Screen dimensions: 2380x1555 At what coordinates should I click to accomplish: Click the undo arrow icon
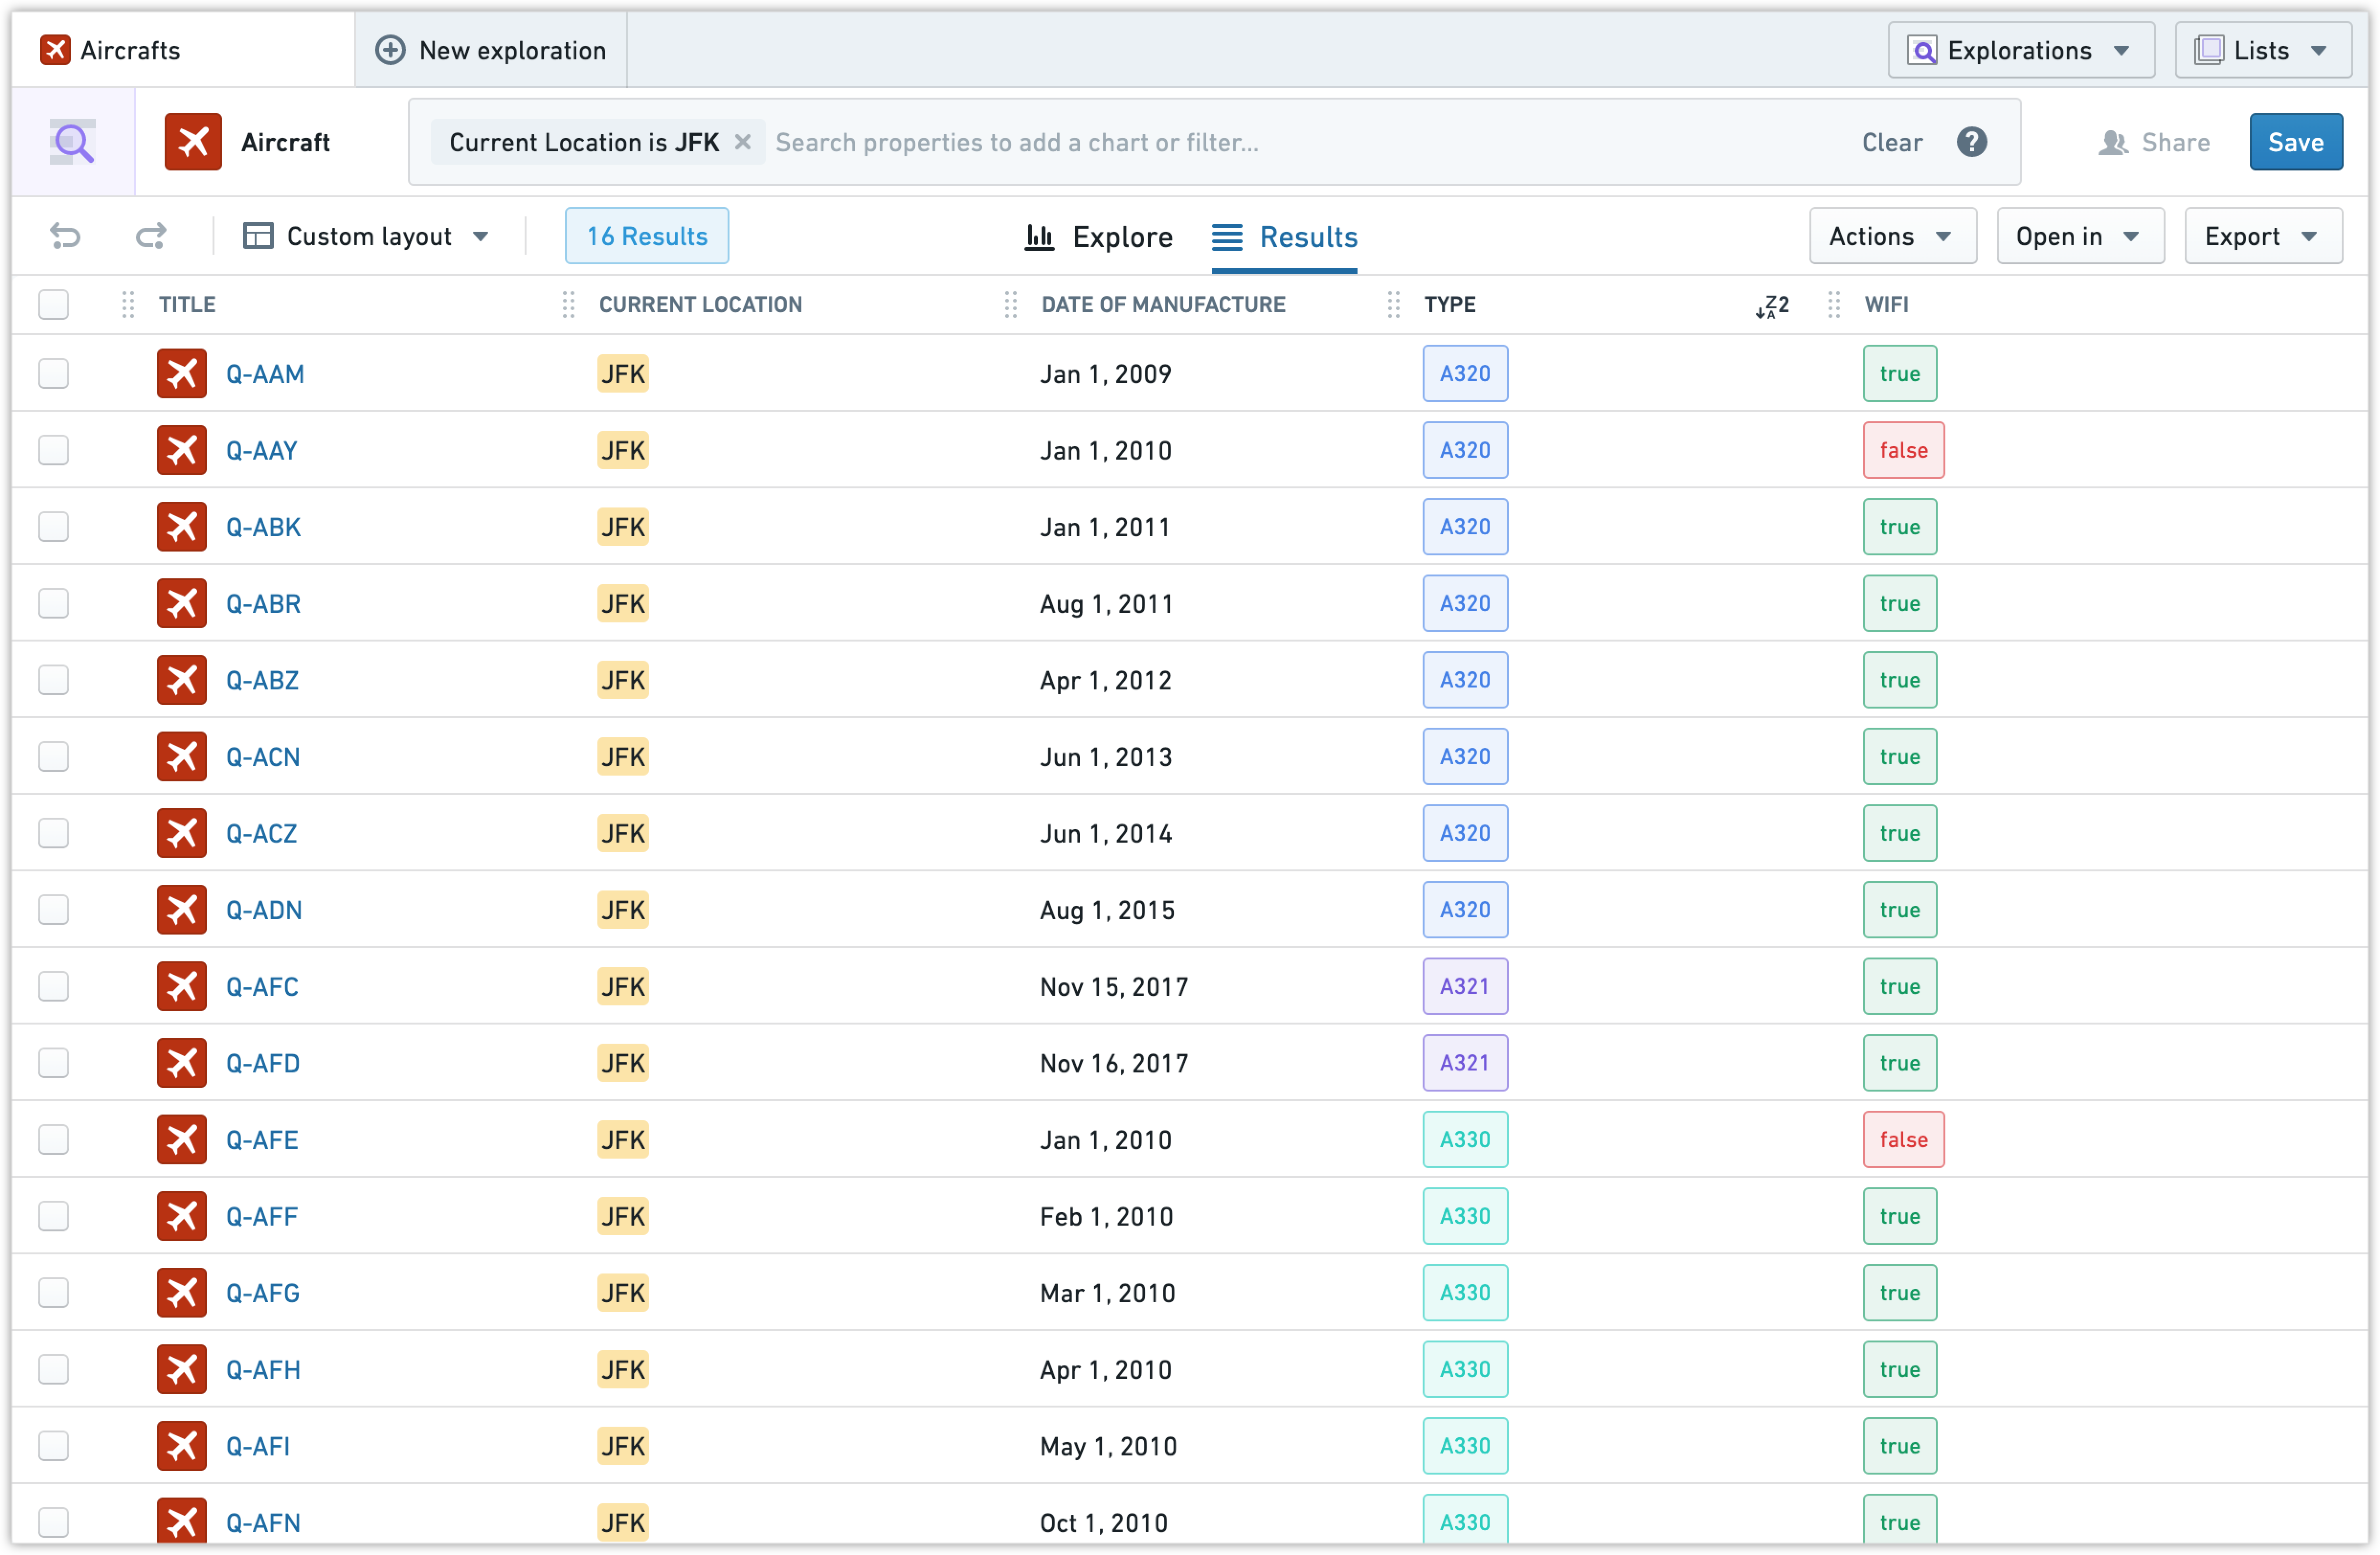coord(65,236)
